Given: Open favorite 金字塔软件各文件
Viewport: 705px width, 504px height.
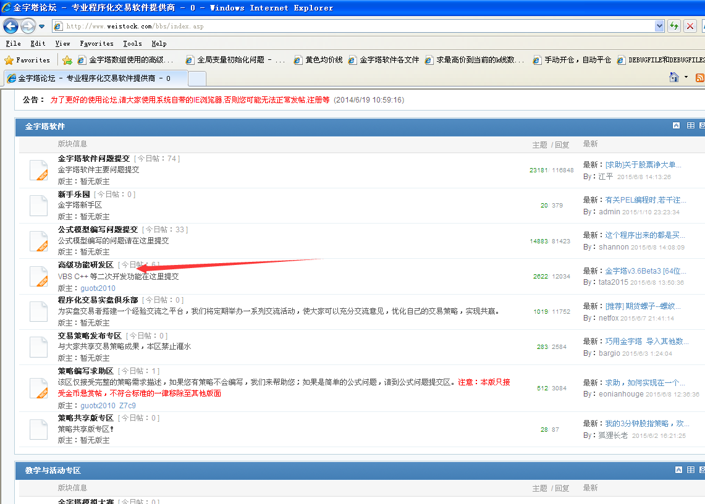Looking at the screenshot, I should (384, 60).
